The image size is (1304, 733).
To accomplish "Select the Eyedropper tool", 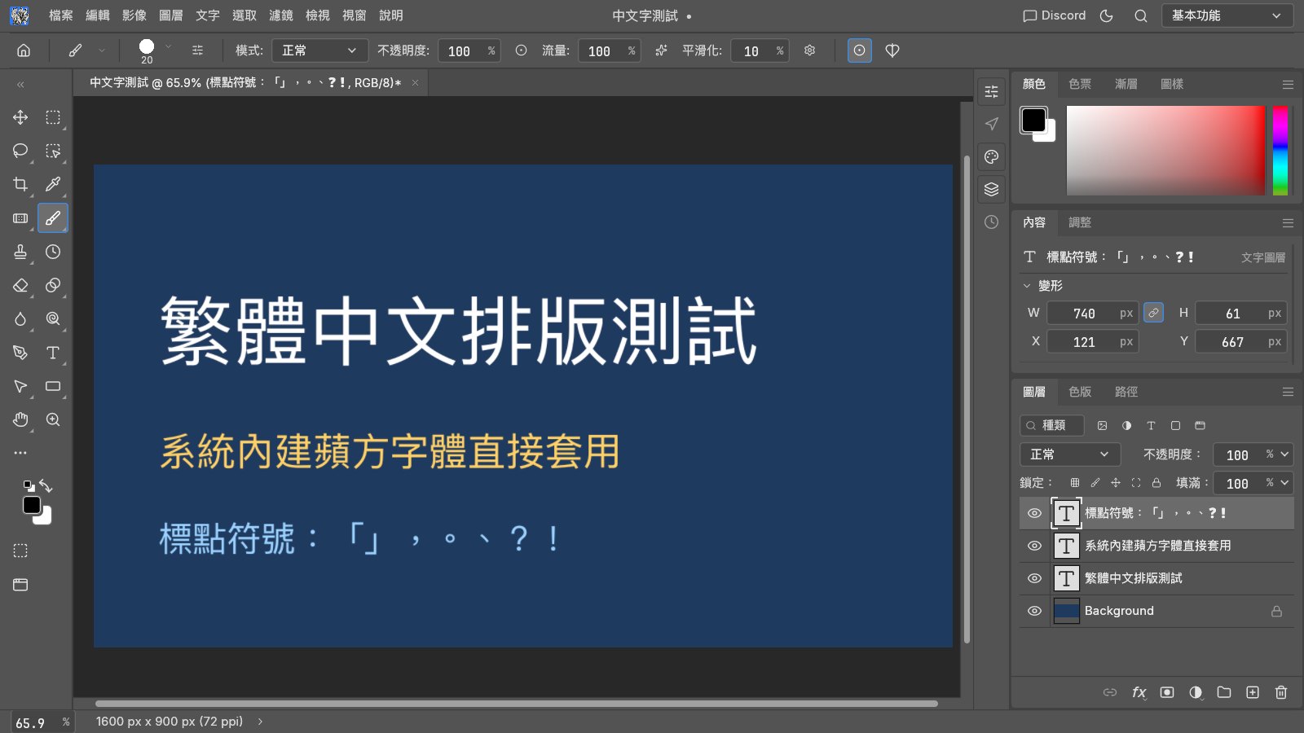I will point(53,184).
